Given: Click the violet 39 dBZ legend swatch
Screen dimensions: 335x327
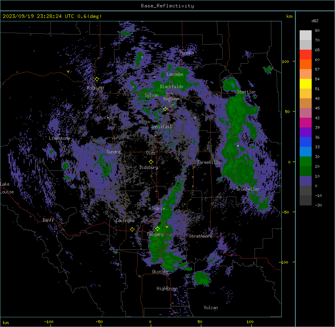Looking at the screenshot, I should coord(305,132).
